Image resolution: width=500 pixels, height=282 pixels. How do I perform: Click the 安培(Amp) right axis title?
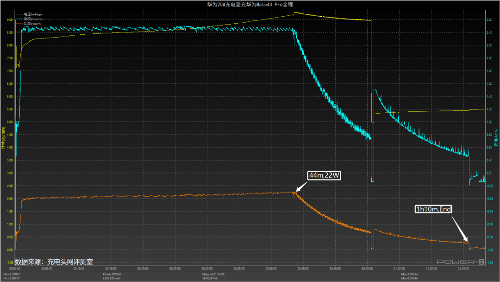click(x=496, y=138)
